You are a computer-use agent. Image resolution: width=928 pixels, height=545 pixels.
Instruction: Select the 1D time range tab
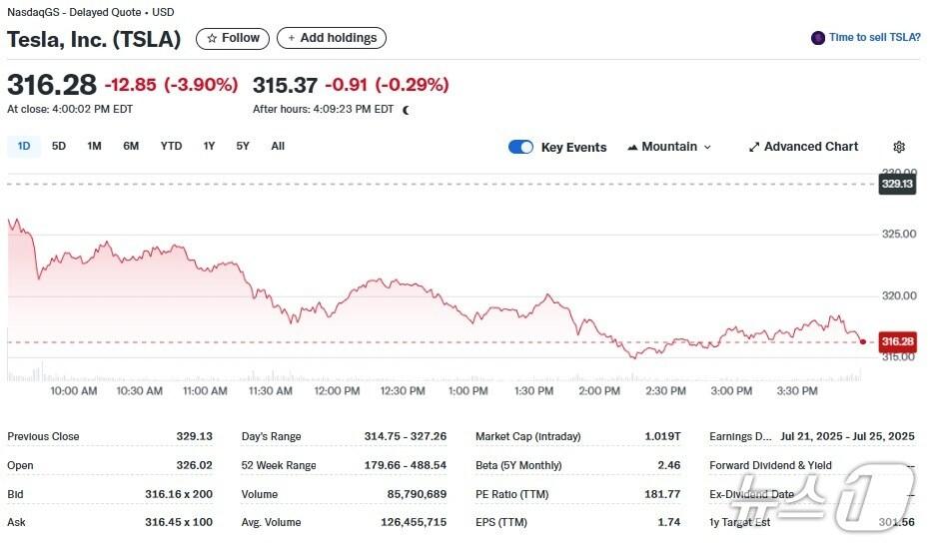coord(24,146)
